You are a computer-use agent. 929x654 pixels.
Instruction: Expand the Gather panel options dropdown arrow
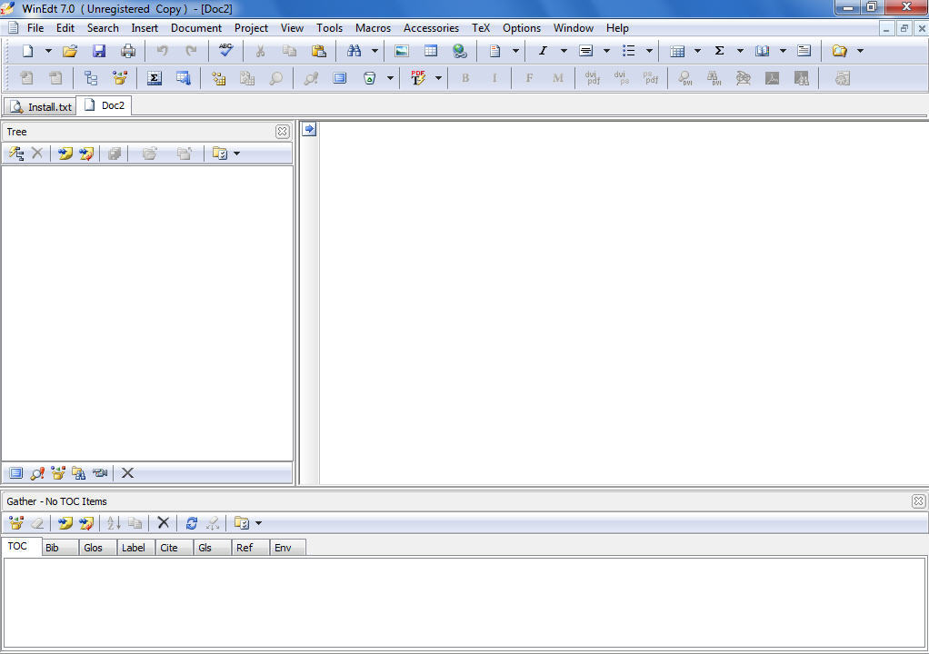pos(258,523)
